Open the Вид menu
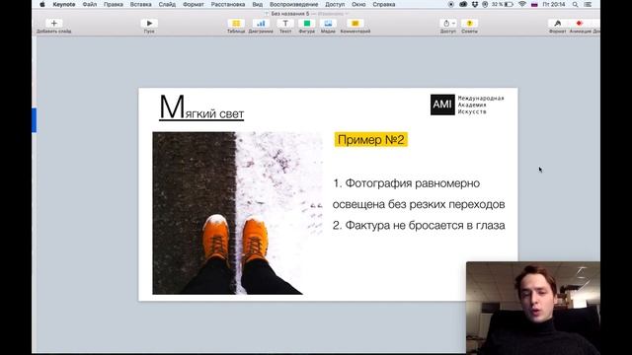Screen dimensions: 632x355 point(257,4)
